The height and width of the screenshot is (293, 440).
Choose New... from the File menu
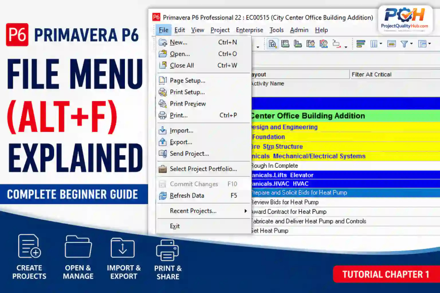[203, 42]
